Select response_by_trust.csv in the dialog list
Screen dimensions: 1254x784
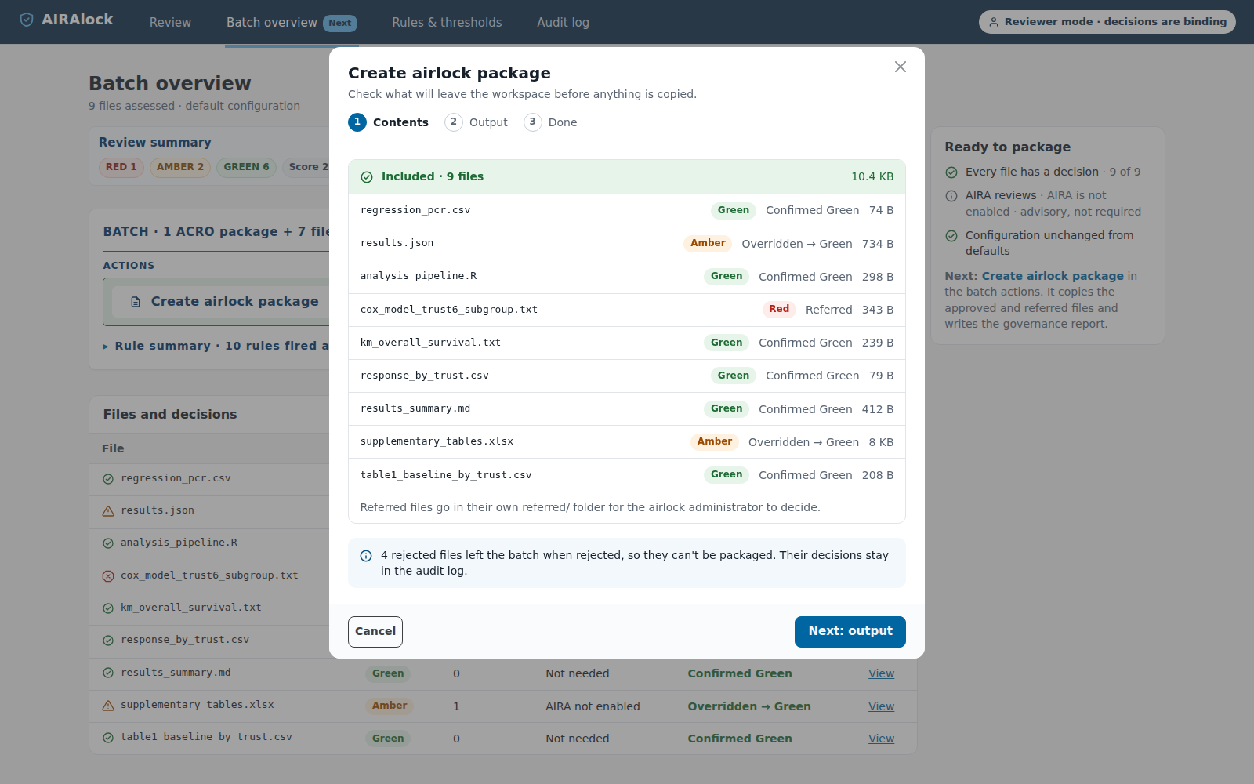click(x=627, y=376)
